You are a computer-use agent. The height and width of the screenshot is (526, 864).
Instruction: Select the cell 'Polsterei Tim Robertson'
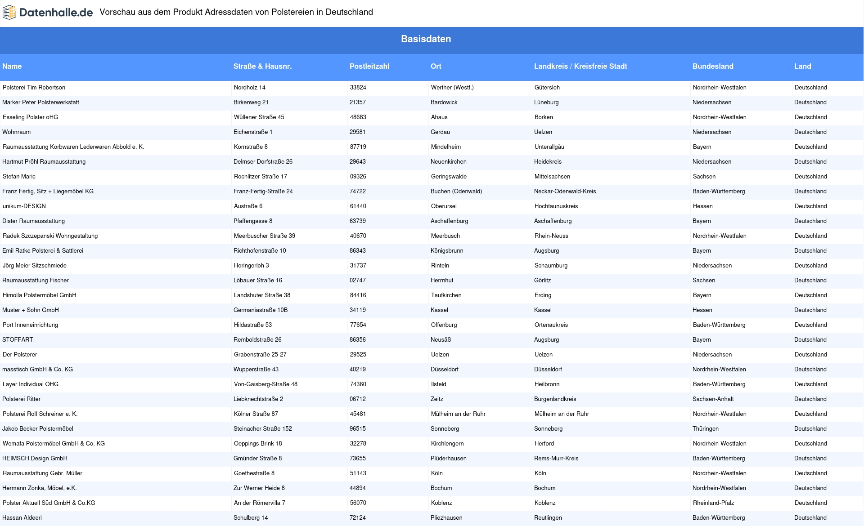[34, 88]
